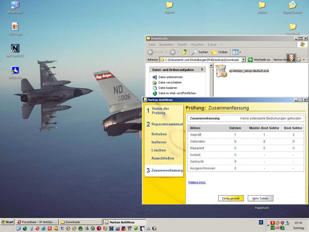
Task: Click the Norton AntiVirus toolbar label
Action: tap(284, 60)
